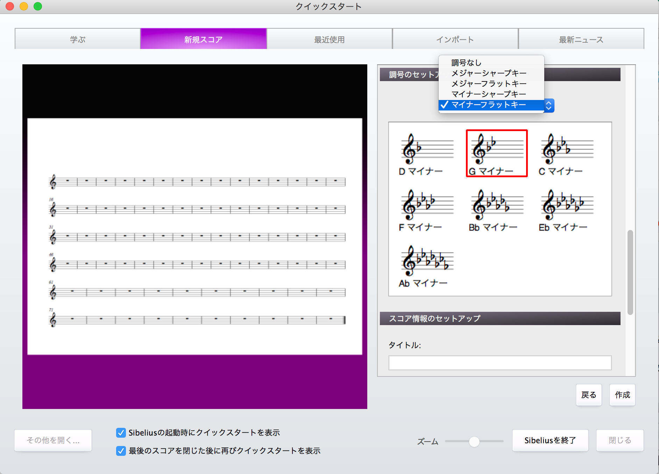The height and width of the screenshot is (474, 659).
Task: Select the Bb マイナー key signature
Action: [x=496, y=210]
